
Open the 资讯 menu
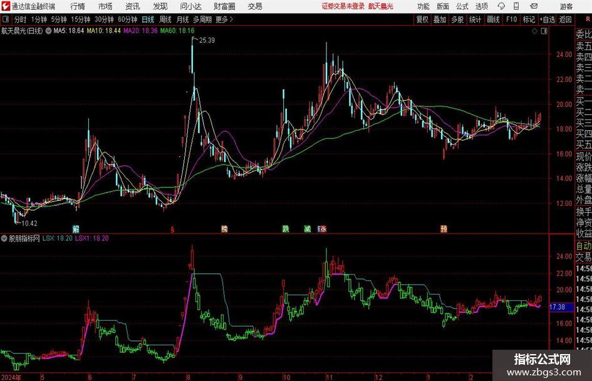tap(133, 6)
